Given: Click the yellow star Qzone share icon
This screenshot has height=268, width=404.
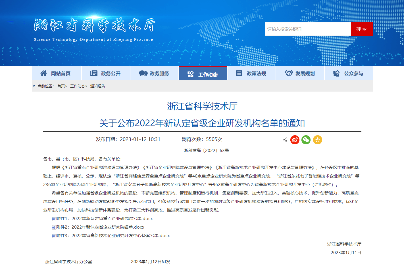Looking at the screenshot, I should pyautogui.click(x=317, y=140).
